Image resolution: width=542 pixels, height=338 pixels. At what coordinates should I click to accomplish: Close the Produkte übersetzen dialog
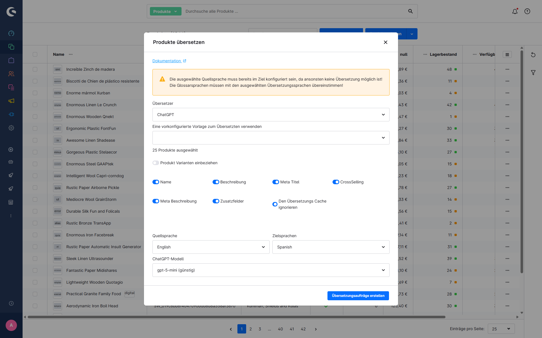tap(386, 42)
